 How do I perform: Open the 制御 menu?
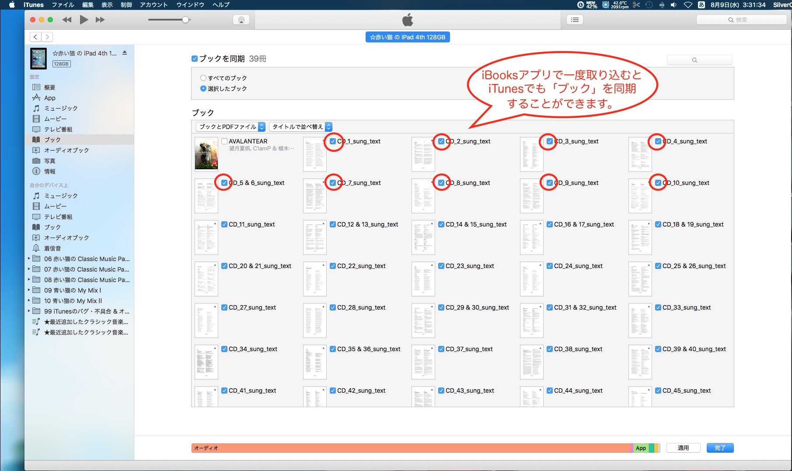pos(126,5)
